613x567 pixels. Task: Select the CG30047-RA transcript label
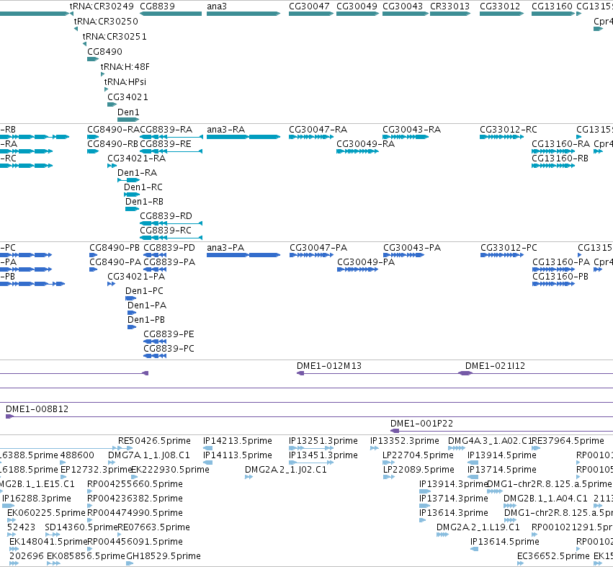(x=318, y=130)
